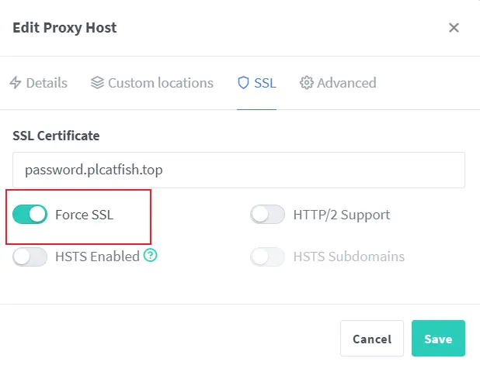Click the lightning bolt Details icon
Screen dimensions: 480x365
click(15, 83)
